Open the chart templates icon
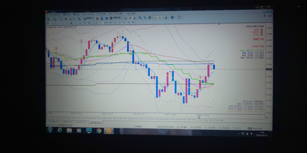The width and height of the screenshot is (307, 153). (x=179, y=17)
